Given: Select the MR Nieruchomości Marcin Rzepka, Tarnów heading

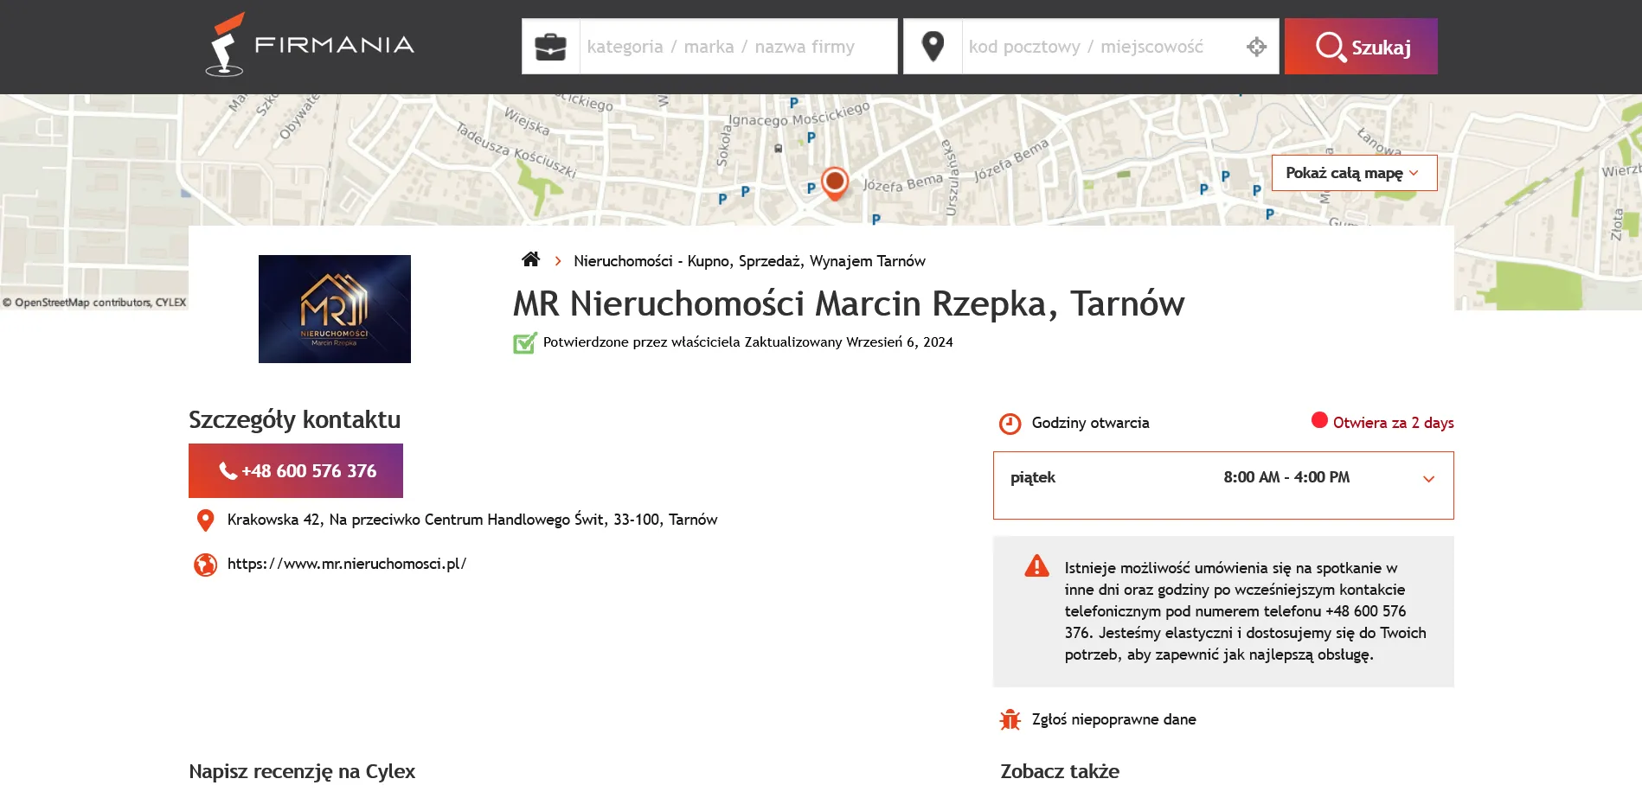Looking at the screenshot, I should click(849, 303).
